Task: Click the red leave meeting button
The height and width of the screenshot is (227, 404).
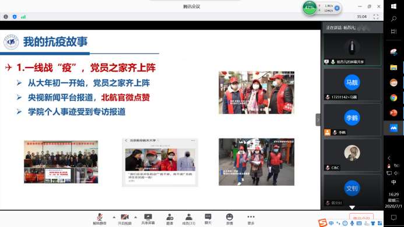Action: click(x=361, y=218)
